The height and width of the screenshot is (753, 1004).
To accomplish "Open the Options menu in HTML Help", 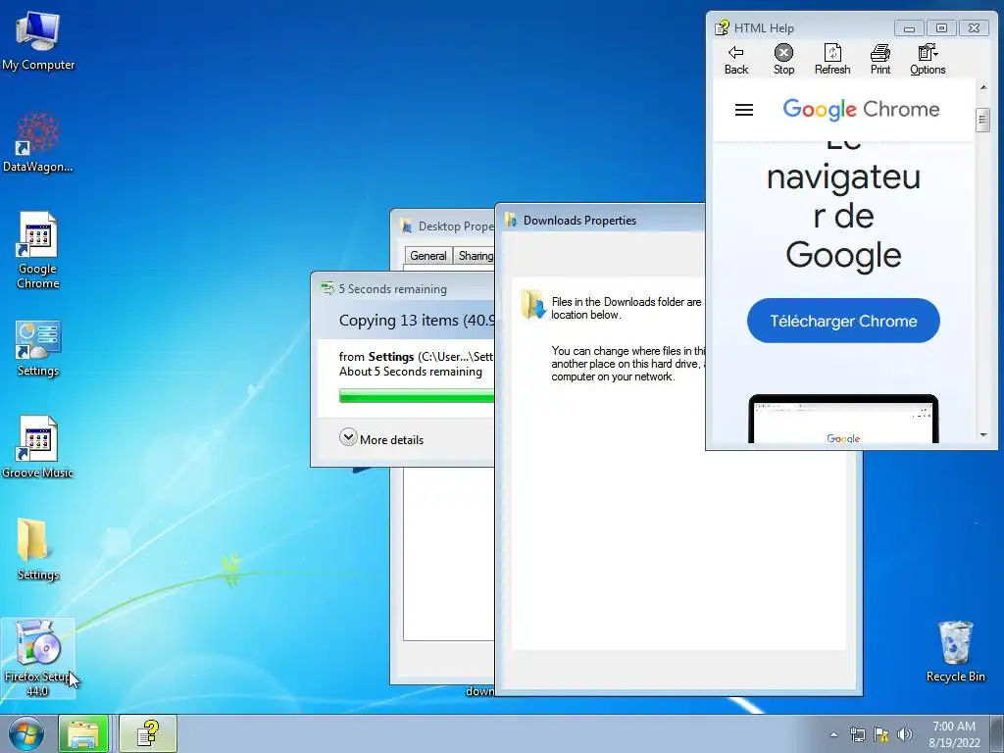I will point(928,60).
